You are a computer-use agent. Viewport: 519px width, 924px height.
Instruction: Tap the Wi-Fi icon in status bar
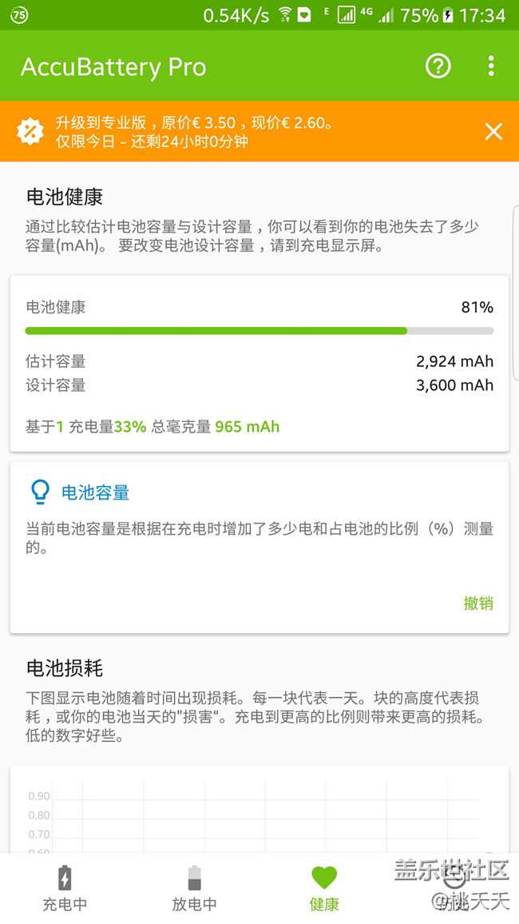pos(285,15)
